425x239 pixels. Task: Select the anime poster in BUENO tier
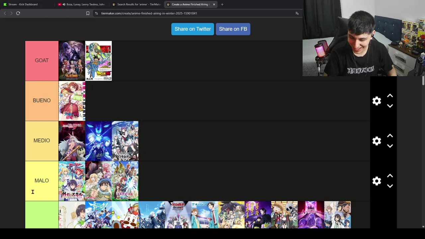[x=72, y=101]
